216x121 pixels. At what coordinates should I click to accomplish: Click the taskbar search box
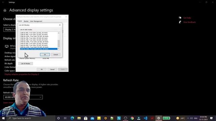pos(31,118)
